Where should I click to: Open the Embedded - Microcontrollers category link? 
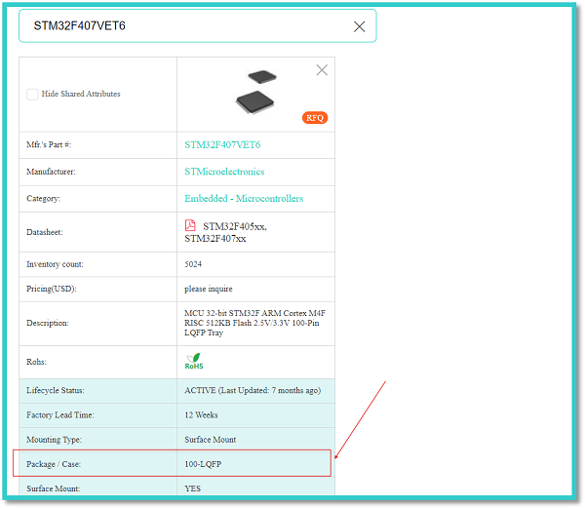[x=244, y=199]
